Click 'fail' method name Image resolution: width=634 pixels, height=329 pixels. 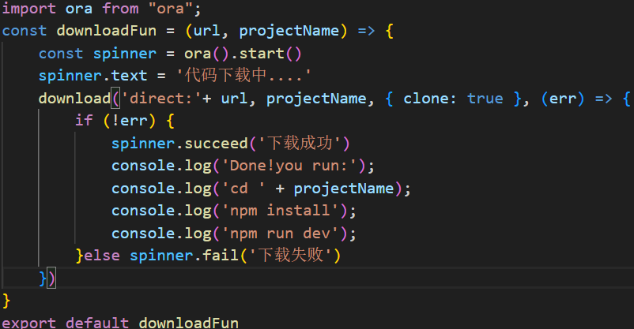coord(221,256)
